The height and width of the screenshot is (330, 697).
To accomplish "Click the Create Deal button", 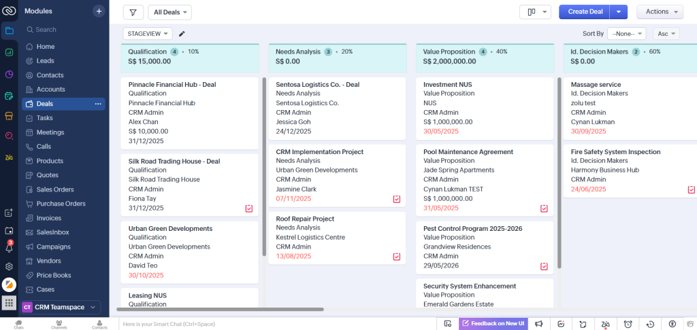I will (x=585, y=12).
